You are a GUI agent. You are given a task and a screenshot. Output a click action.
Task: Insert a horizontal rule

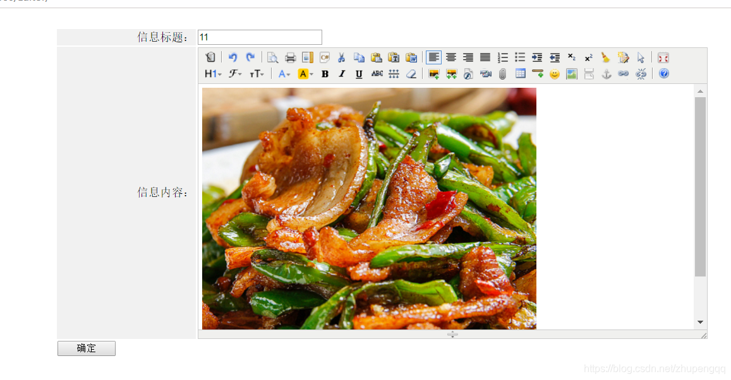(x=538, y=74)
